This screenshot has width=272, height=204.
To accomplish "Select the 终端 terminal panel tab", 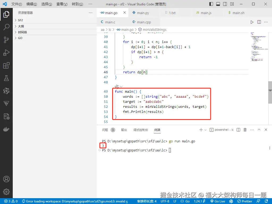I will (157, 130).
